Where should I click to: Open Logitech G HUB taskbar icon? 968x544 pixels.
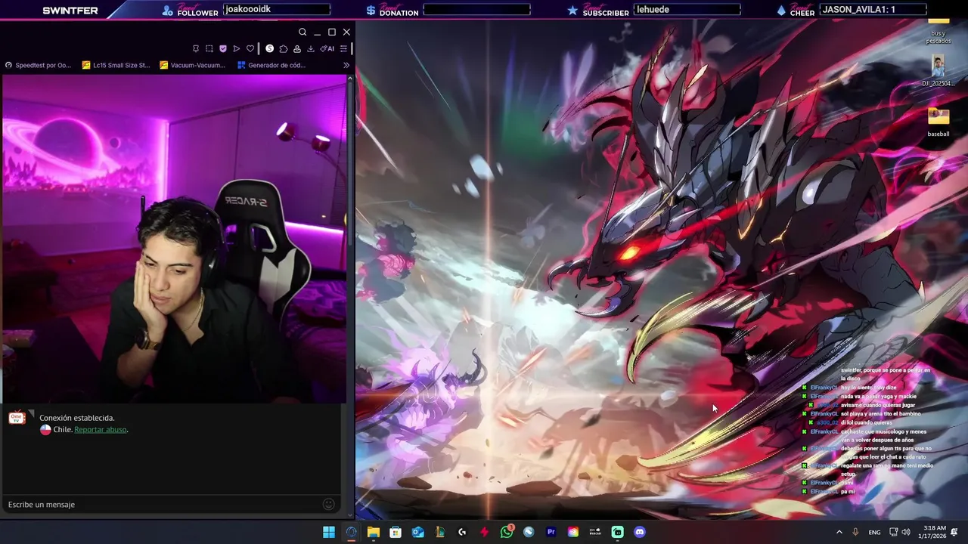pyautogui.click(x=462, y=532)
